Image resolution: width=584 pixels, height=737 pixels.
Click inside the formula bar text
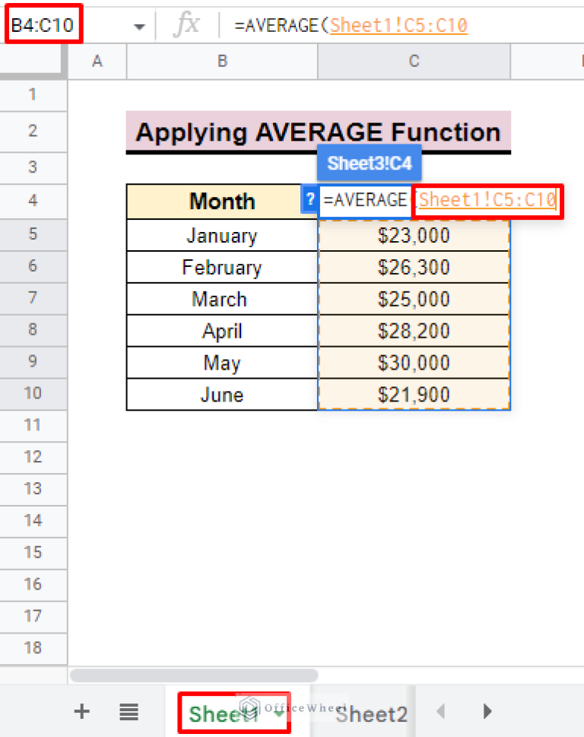point(350,26)
